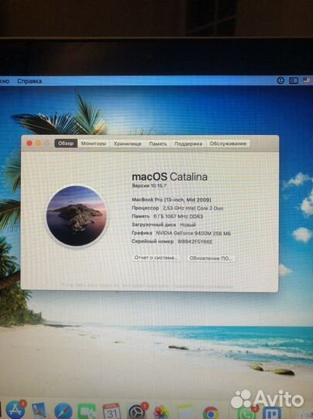313x419 pixels.
Task: Open the Память tab
Action: 158,144
